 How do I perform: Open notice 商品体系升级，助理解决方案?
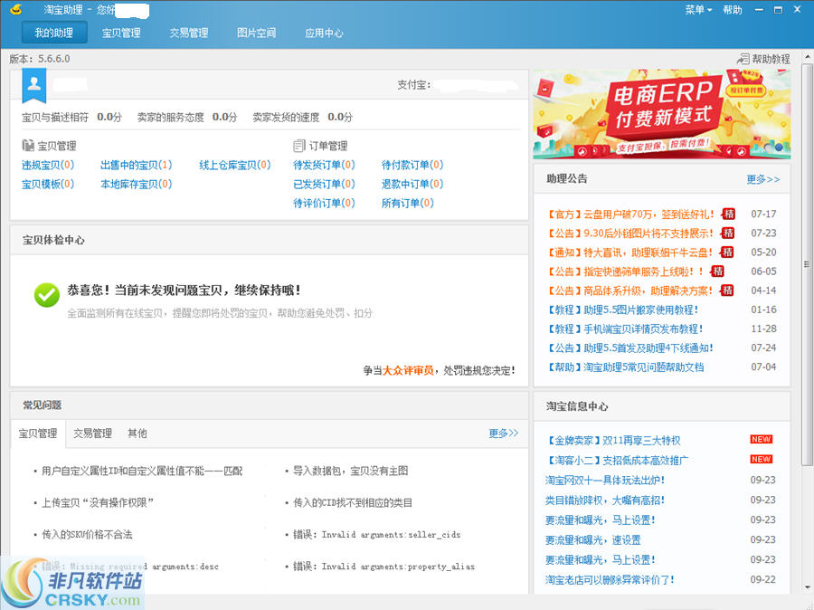pyautogui.click(x=629, y=291)
